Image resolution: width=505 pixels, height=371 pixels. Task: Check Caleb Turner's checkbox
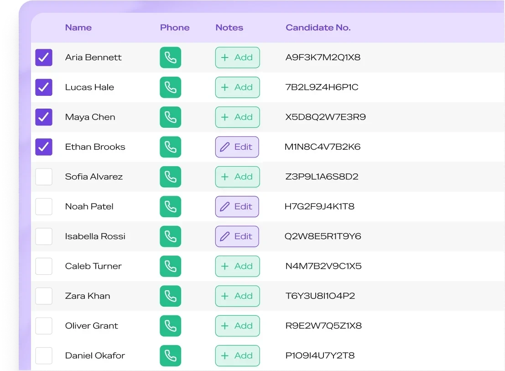[44, 266]
